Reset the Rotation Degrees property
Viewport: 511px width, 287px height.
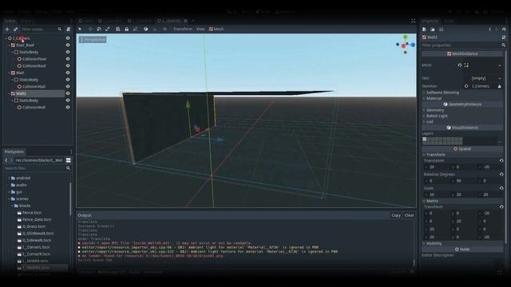[x=501, y=175]
